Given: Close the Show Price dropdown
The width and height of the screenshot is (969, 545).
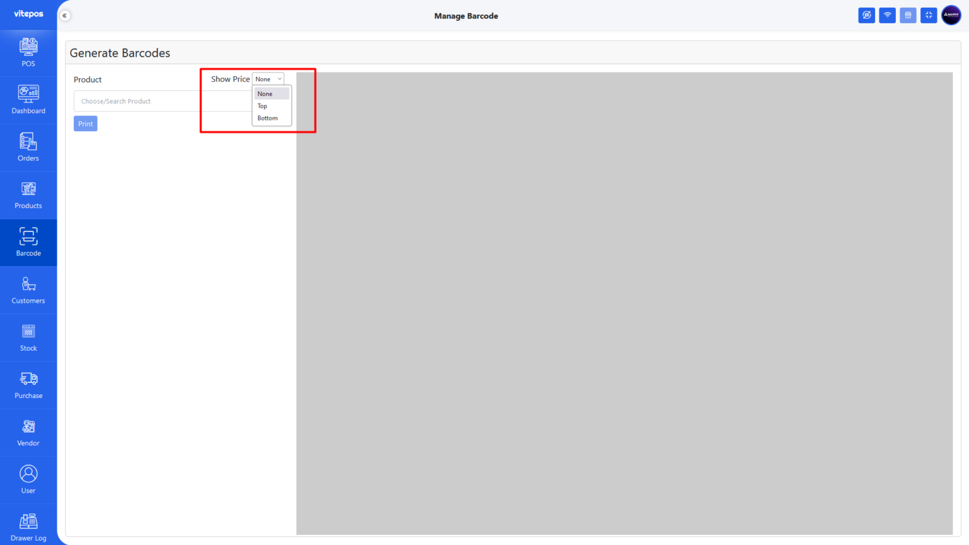Looking at the screenshot, I should point(268,79).
